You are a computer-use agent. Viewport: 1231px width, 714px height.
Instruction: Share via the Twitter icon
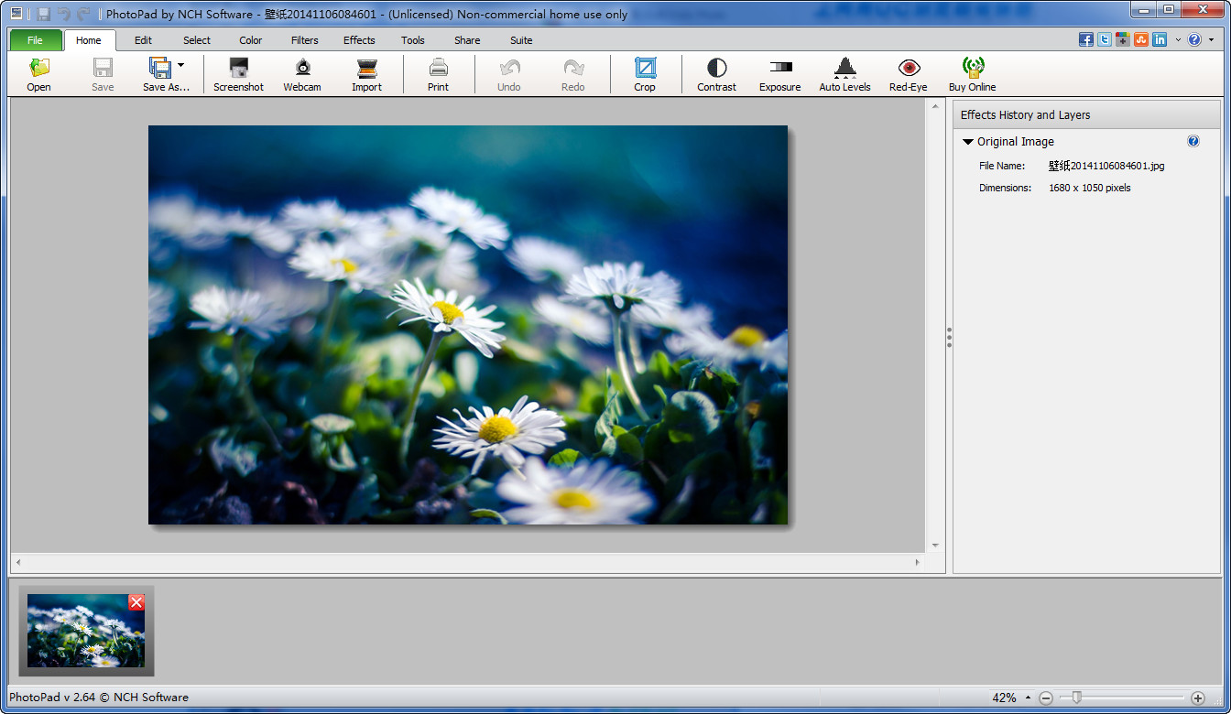[x=1105, y=39]
